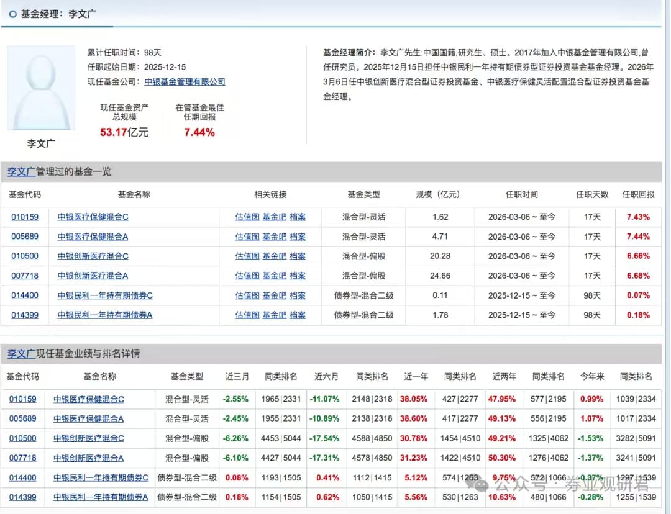The image size is (671, 514).
Task: View 档案 for 中银创新医疗混合C
Action: (x=298, y=256)
